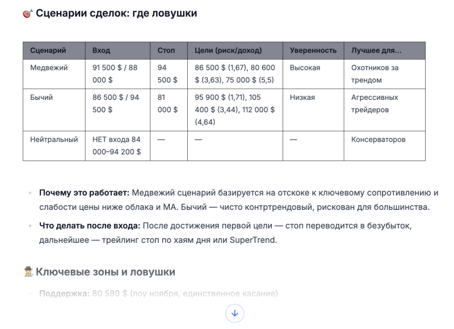Click the Высокая confidence cell
This screenshot has width=454, height=329.
pos(305,68)
